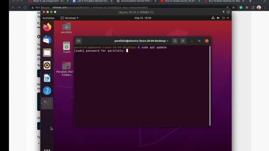Open the terminal hamburger menu
This screenshot has height=151, width=269.
(x=183, y=41)
